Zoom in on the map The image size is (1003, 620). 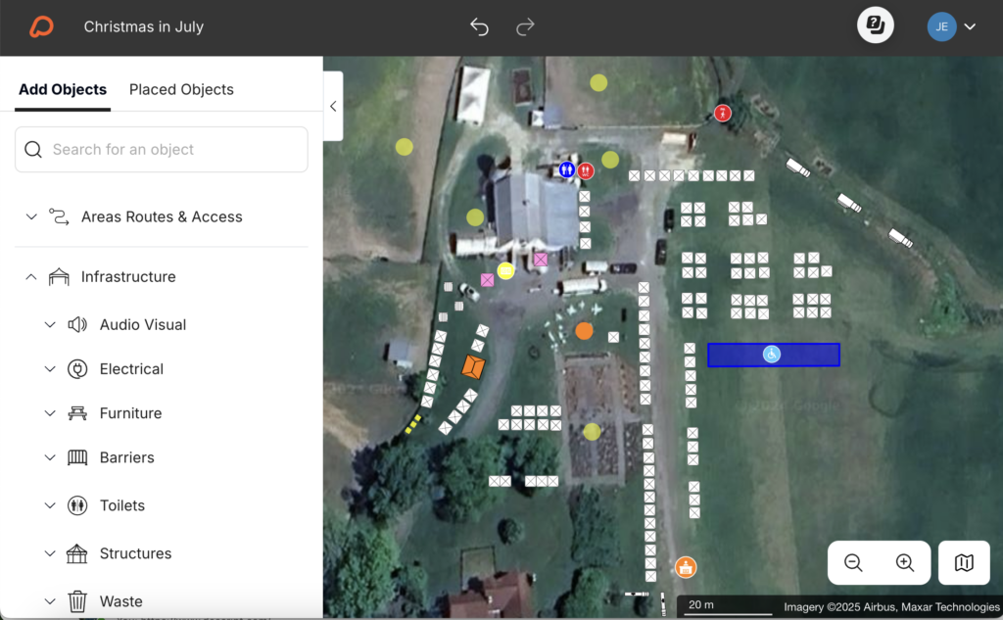905,562
